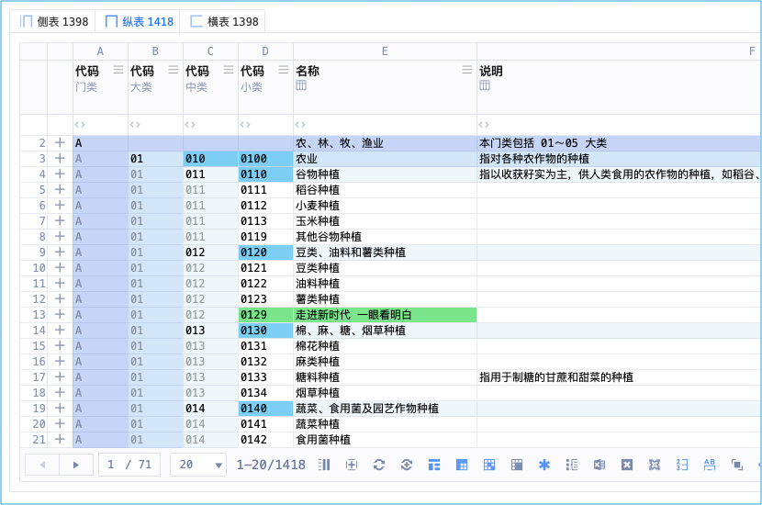Select column A header
The width and height of the screenshot is (762, 505).
[101, 51]
